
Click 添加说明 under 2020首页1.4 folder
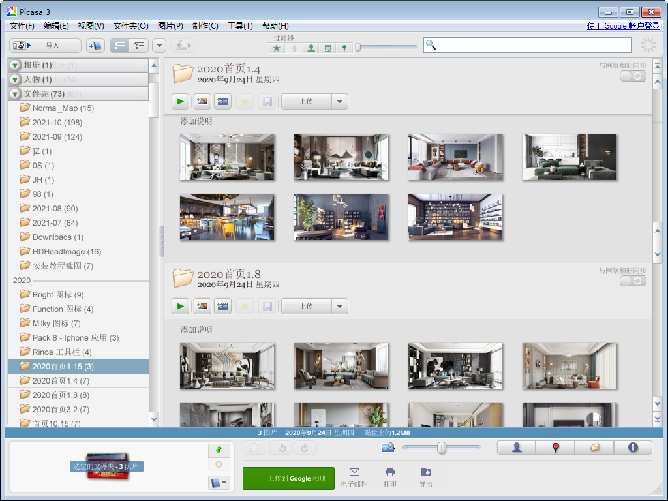click(196, 121)
